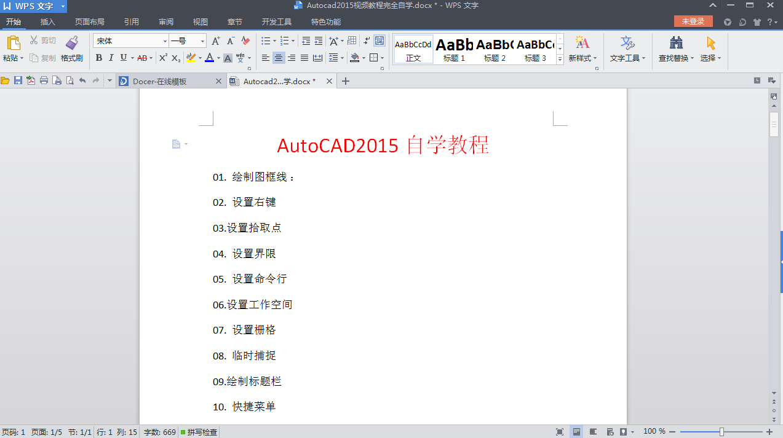Screen dimensions: 783x438
Task: Decrease font size with the A- icon
Action: pyautogui.click(x=231, y=41)
